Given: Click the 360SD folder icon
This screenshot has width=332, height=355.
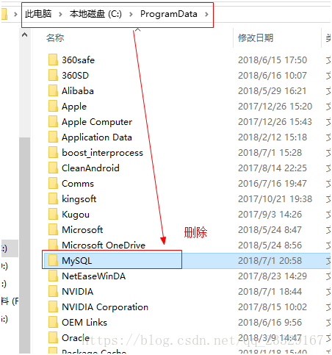Looking at the screenshot, I should [x=53, y=75].
